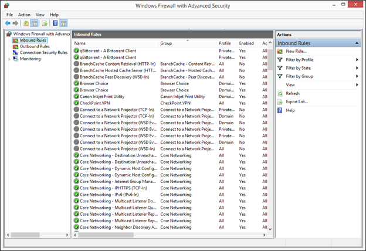Click green icon of Core Networking IPv6 rule
The image size is (366, 251).
pyautogui.click(x=76, y=195)
